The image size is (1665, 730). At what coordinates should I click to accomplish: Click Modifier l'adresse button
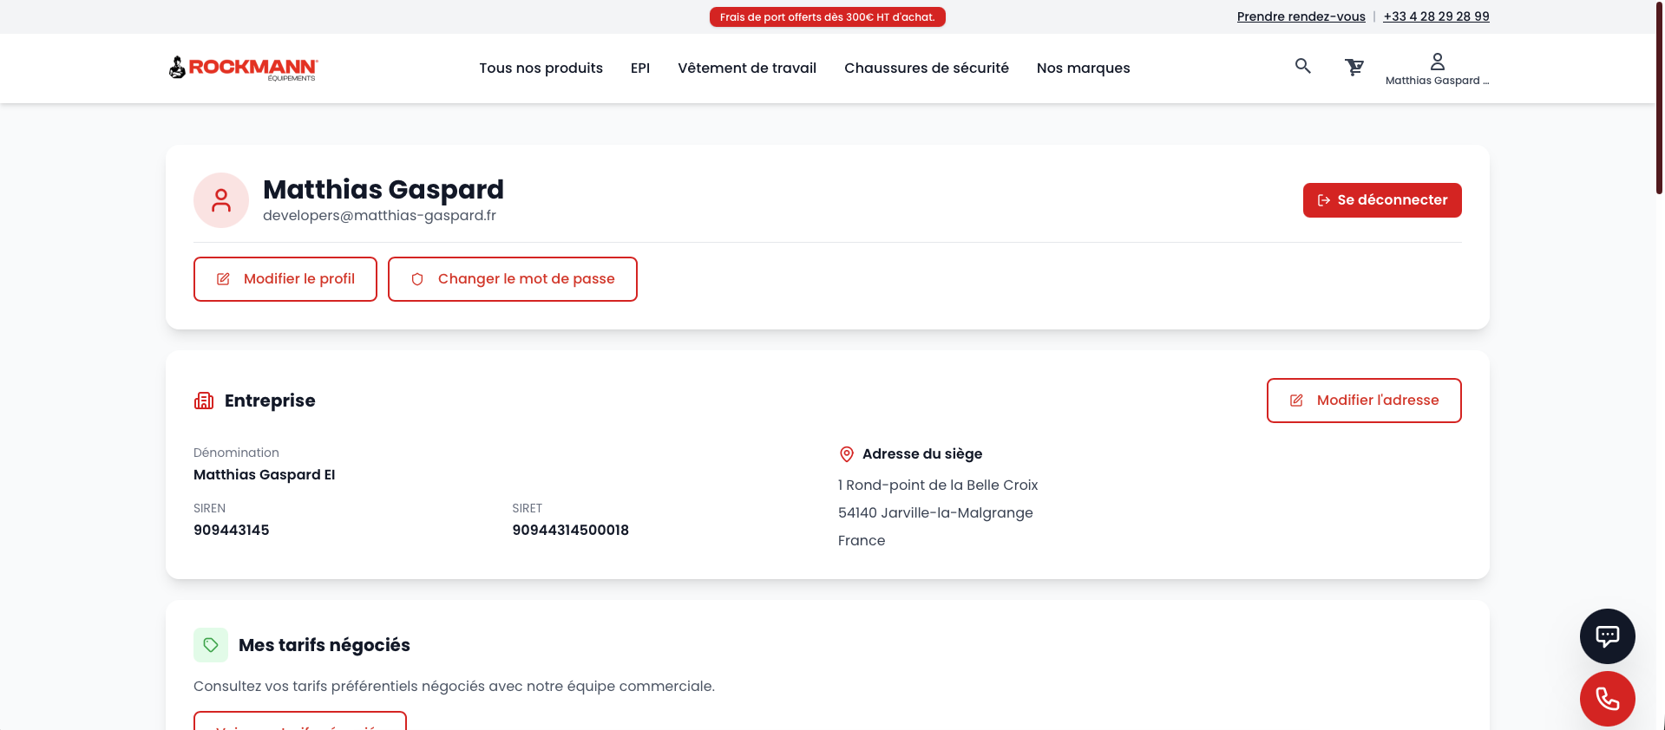pyautogui.click(x=1364, y=401)
